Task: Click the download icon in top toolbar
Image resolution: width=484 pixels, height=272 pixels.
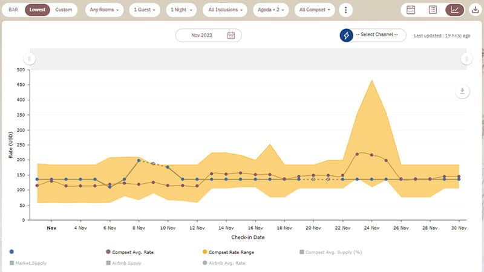Action: pyautogui.click(x=474, y=10)
